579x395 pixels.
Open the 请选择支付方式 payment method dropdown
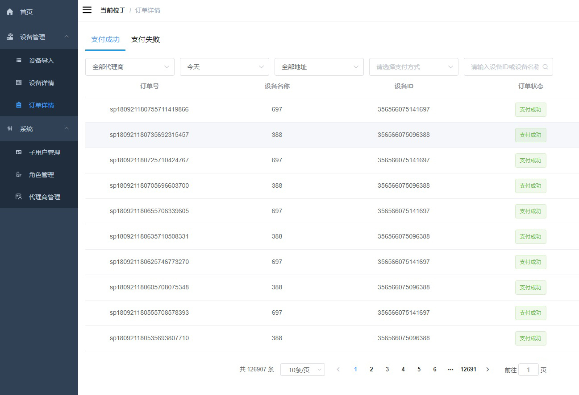coord(413,67)
